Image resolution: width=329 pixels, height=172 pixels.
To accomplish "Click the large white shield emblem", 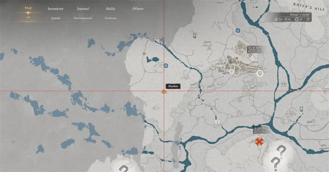I will [260, 73].
